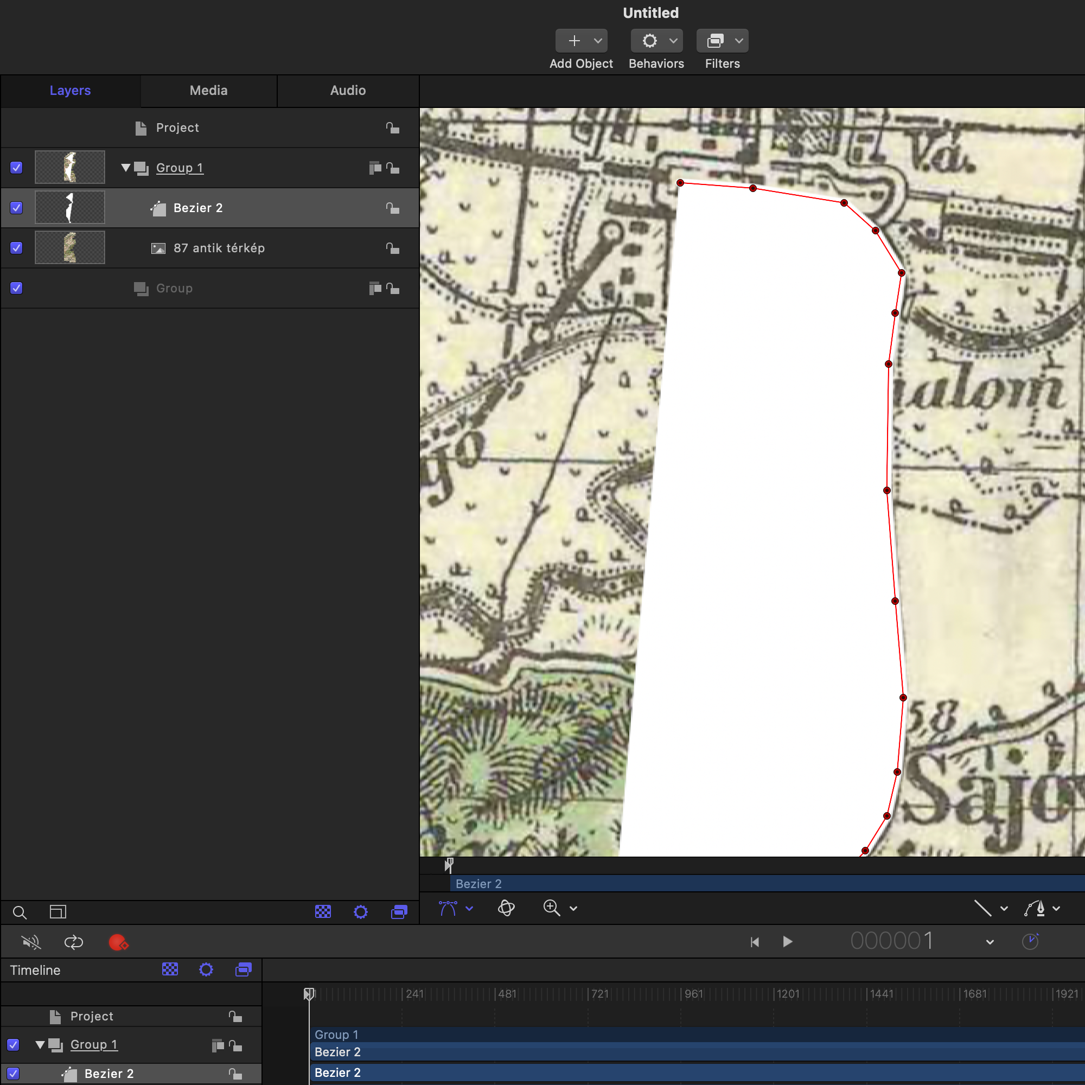Toggle behaviors gear button in Layers panel

click(361, 912)
